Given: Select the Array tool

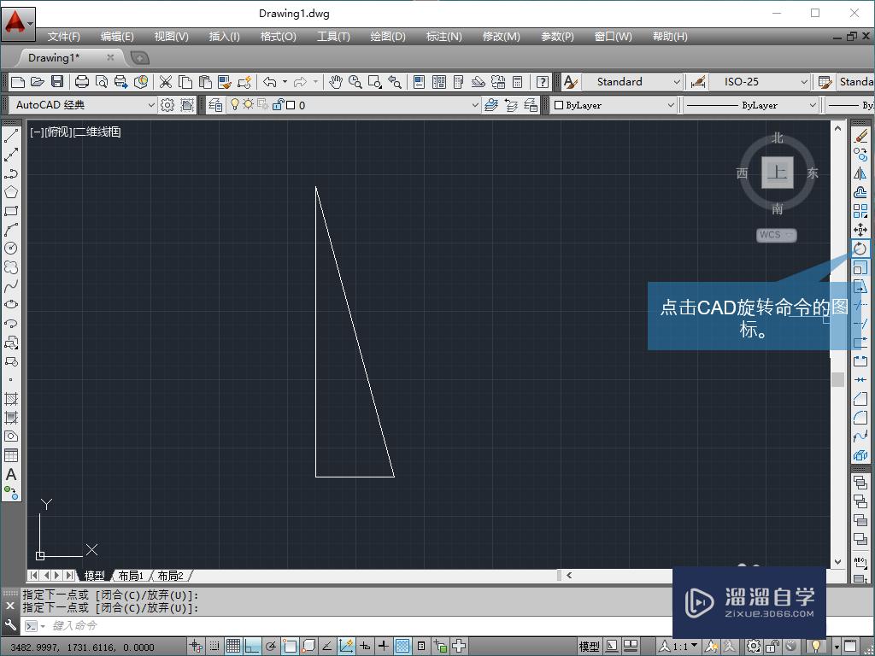Looking at the screenshot, I should [x=860, y=211].
